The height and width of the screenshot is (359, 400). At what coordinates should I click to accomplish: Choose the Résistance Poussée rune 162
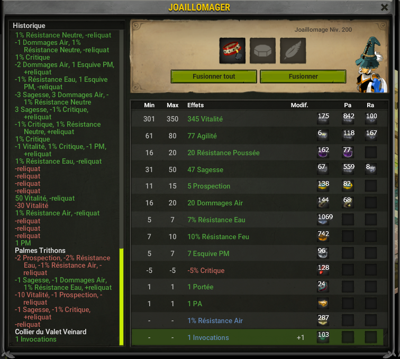323,152
